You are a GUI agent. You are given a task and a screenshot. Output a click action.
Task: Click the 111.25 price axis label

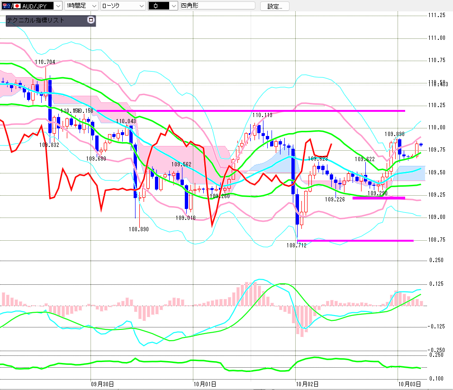tap(437, 15)
